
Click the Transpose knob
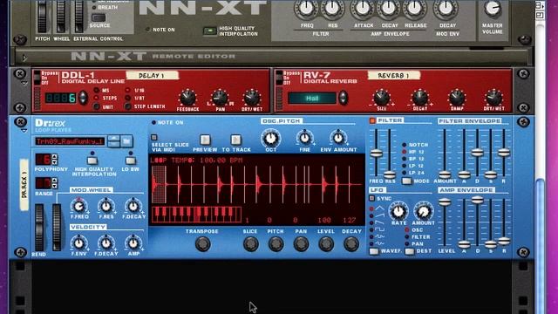point(202,244)
